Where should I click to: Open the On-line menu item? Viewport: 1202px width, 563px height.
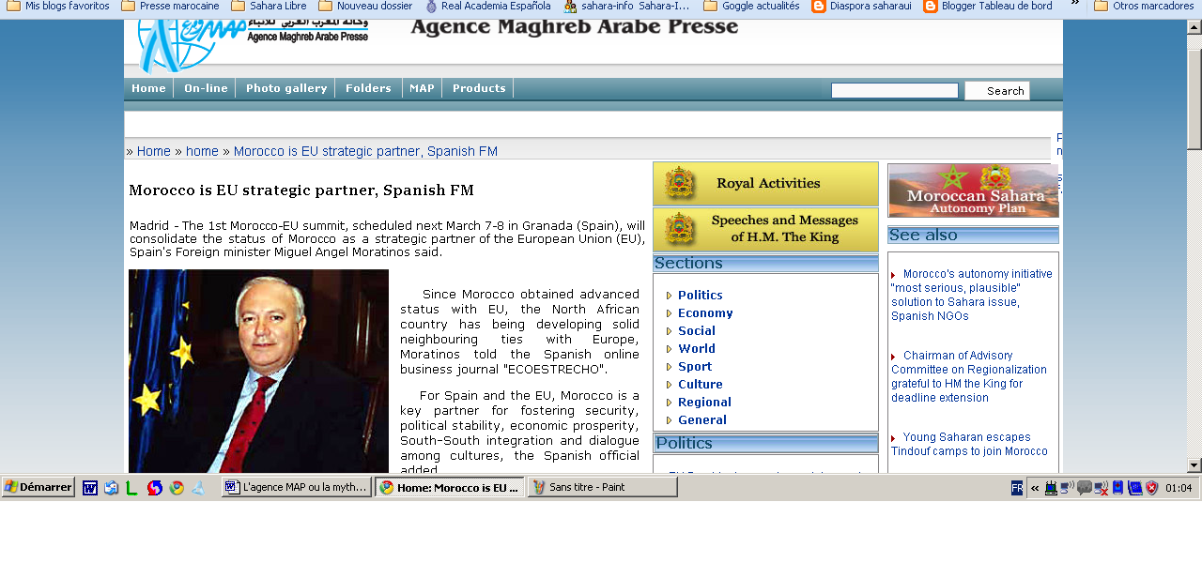coord(206,88)
